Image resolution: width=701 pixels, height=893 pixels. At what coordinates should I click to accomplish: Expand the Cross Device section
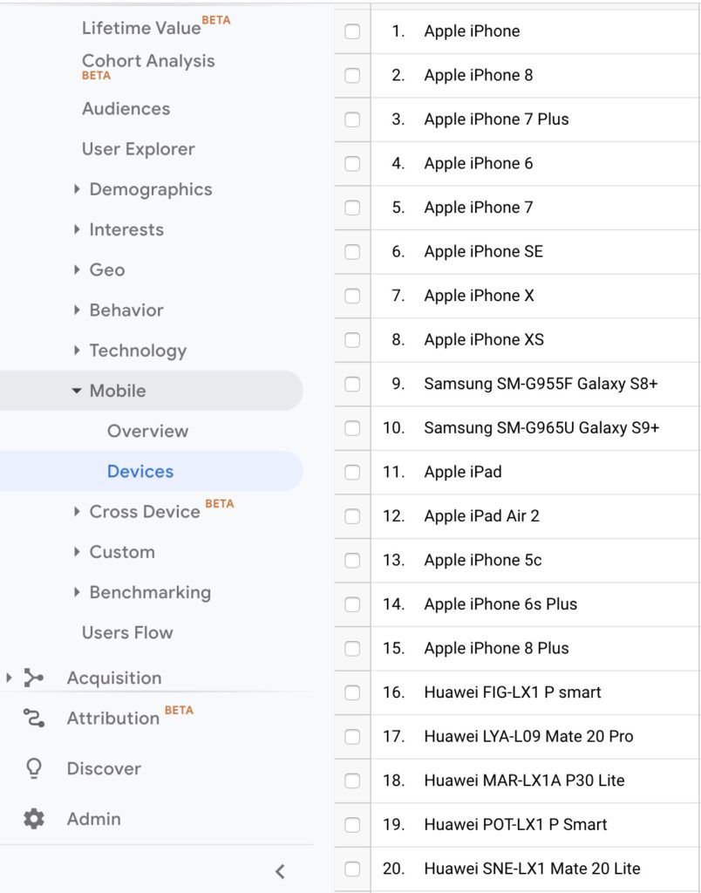pos(78,511)
